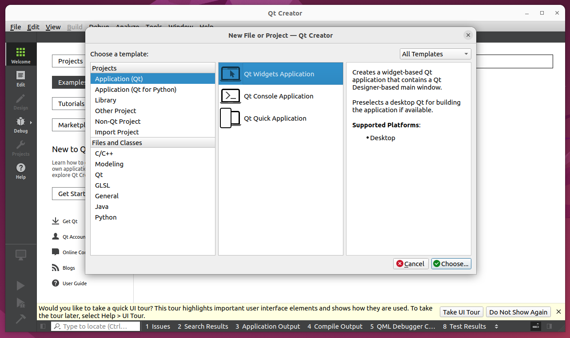Open the QML Debugger Console pane
Image resolution: width=570 pixels, height=338 pixels.
403,326
